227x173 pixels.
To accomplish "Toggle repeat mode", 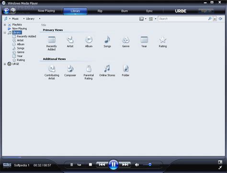I will [x=79, y=165].
